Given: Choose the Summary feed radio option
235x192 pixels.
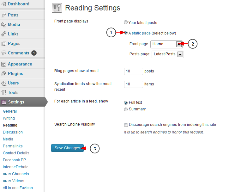Looking at the screenshot, I should click(x=126, y=109).
